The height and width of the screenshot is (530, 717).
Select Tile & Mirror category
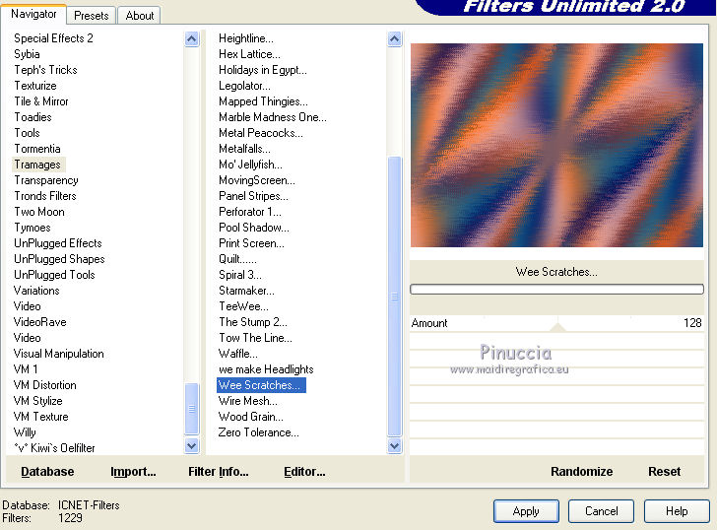point(41,101)
